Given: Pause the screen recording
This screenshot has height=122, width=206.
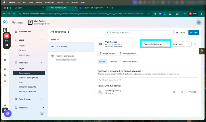Looking at the screenshot, I should [7, 45].
